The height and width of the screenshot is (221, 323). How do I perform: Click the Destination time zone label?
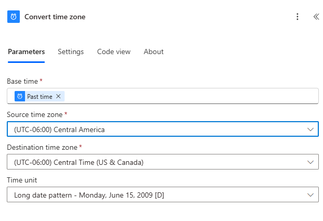(x=43, y=147)
